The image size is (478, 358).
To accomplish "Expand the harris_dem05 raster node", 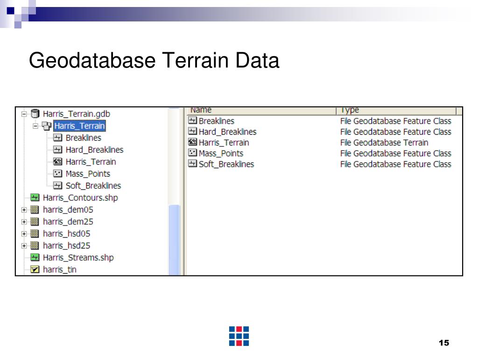I will pyautogui.click(x=24, y=210).
